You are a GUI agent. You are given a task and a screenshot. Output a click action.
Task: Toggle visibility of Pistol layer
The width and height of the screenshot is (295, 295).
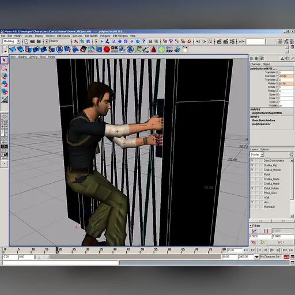(252, 175)
